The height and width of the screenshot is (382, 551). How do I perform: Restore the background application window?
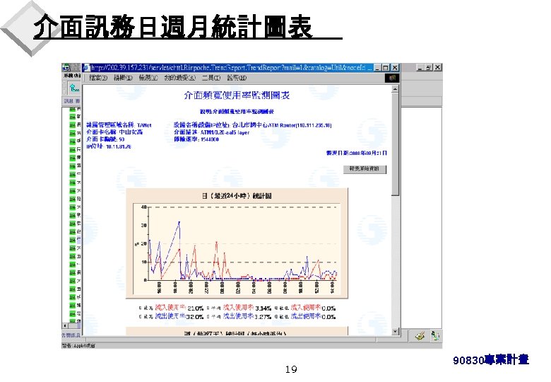tap(429, 67)
